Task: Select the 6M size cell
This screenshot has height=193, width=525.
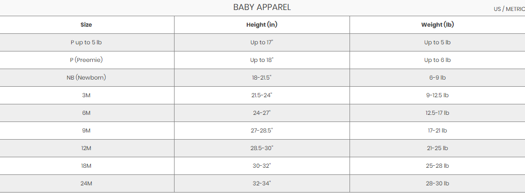Action: [x=87, y=113]
